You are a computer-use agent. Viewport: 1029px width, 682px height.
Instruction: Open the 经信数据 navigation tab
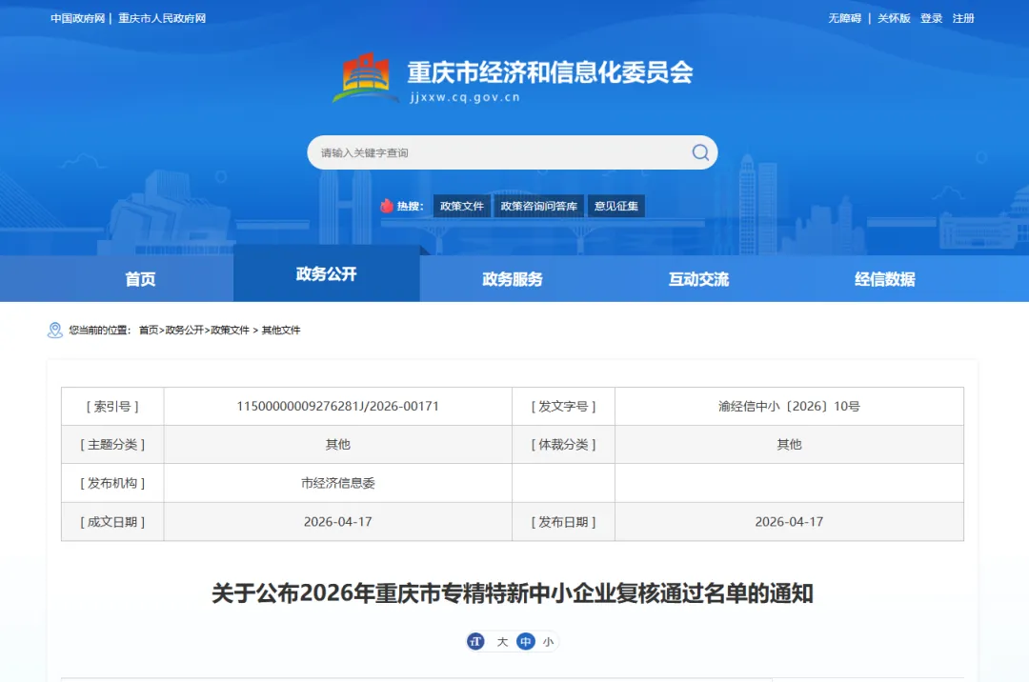pos(884,279)
